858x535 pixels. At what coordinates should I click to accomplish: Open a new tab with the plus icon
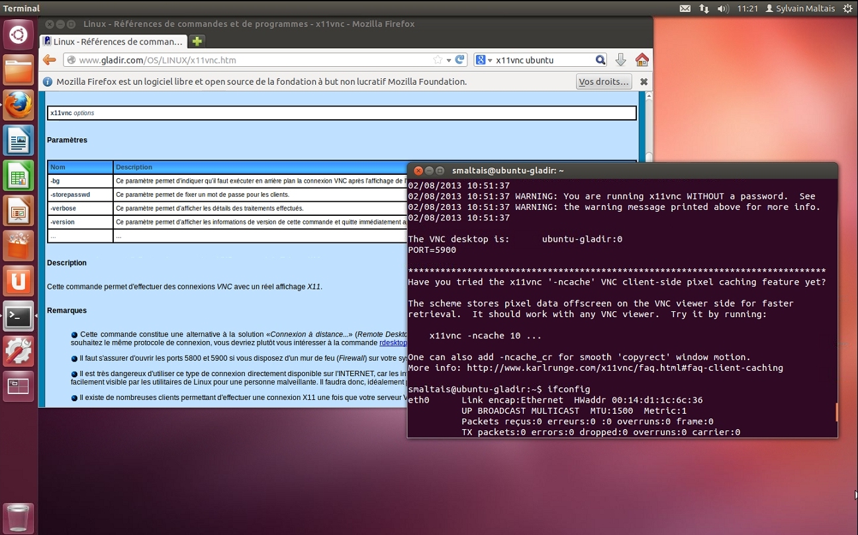tap(197, 41)
